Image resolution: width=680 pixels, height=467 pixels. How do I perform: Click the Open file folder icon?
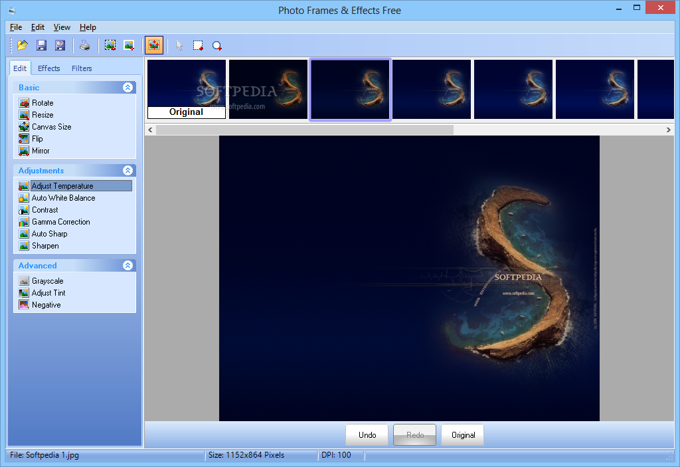point(22,45)
